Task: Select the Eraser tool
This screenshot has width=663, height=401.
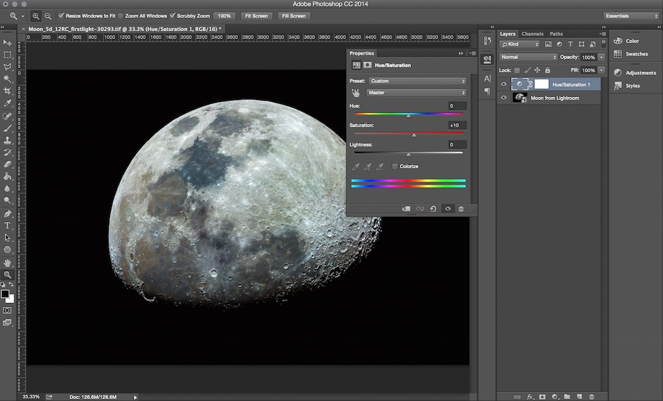Action: (x=7, y=164)
